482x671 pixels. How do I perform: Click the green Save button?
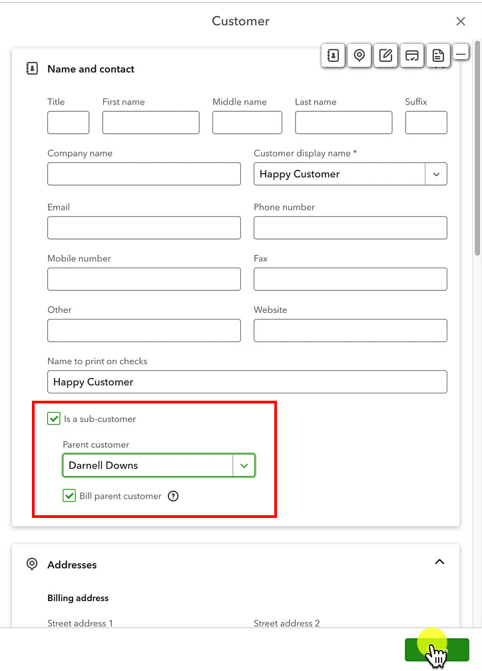coord(437,650)
